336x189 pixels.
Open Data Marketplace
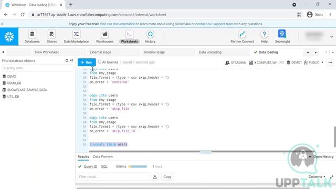point(76,37)
